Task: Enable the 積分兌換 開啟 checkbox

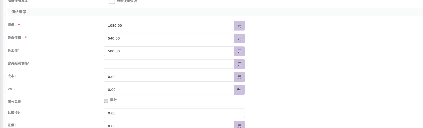Action: tap(106, 101)
